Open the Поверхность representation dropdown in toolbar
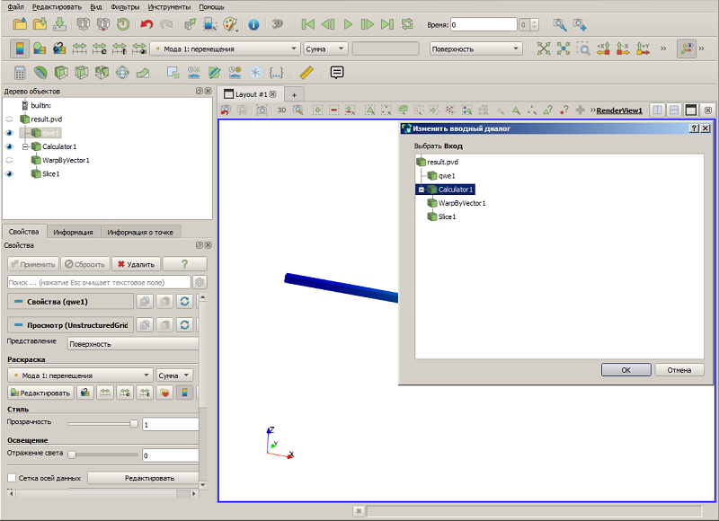The image size is (719, 521). pos(475,49)
